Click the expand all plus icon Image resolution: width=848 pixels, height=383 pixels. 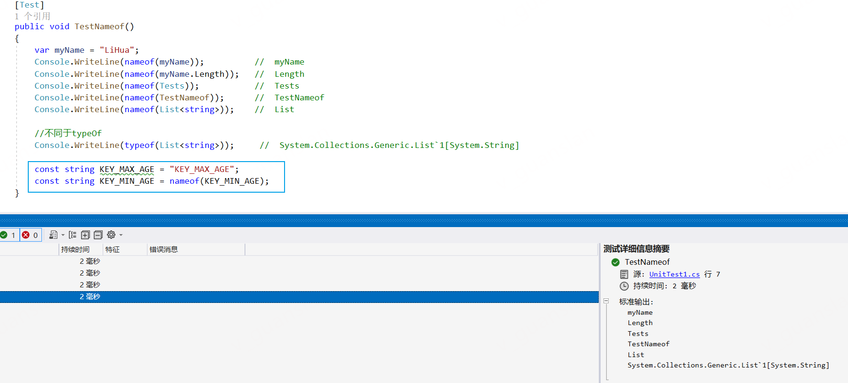(85, 235)
